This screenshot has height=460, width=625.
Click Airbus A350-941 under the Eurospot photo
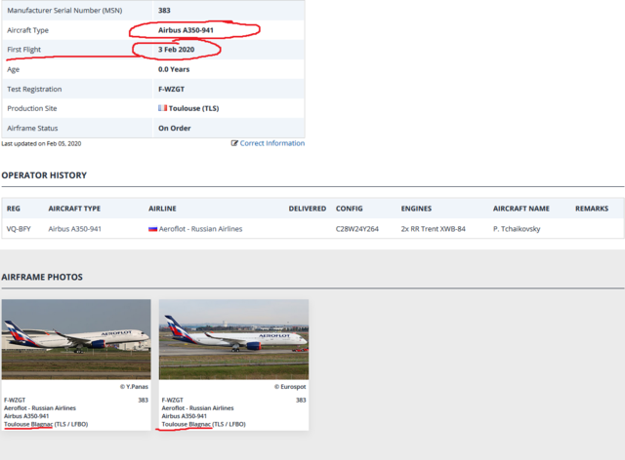(185, 416)
